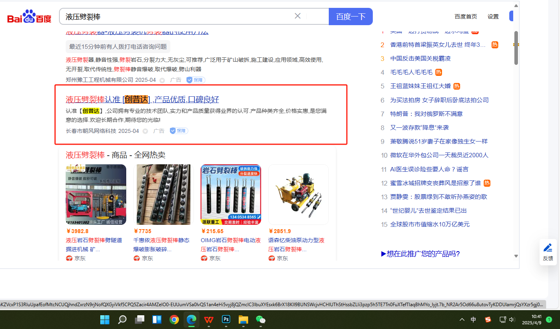Open the ¥215.65 岩石劈裂棒 product thumbnail

231,195
